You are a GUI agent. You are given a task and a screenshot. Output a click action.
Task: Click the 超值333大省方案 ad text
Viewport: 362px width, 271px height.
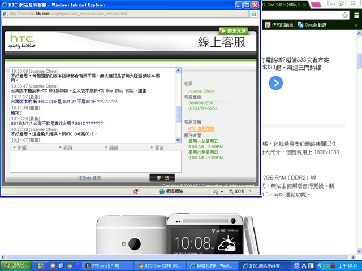307,60
